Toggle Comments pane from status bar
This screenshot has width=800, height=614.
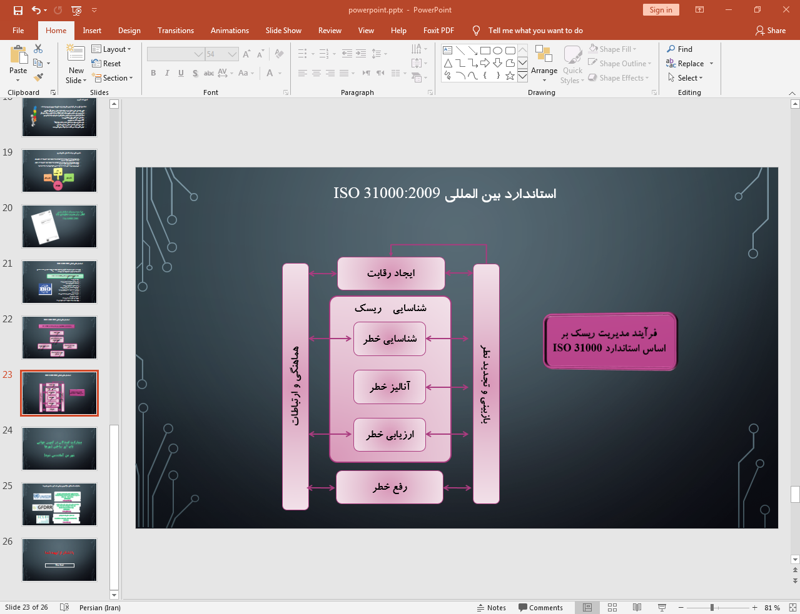pos(540,607)
